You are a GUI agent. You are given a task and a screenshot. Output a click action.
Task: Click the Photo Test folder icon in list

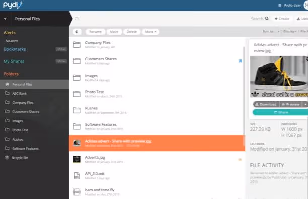pyautogui.click(x=76, y=94)
